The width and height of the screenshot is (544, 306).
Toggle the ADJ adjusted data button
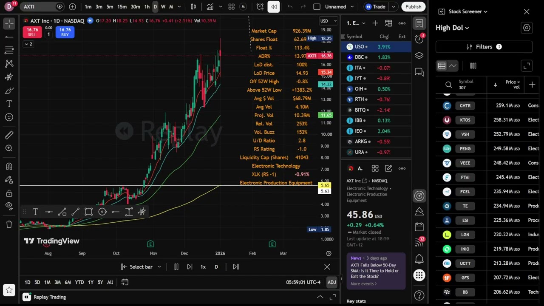point(331,282)
